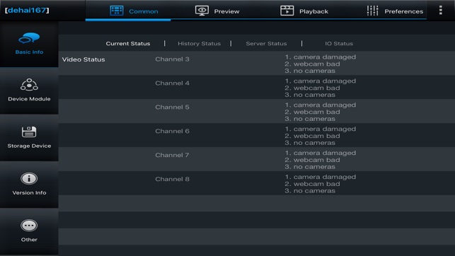Click Channel 8 'webcam bad' text
This screenshot has height=256, width=455.
[x=312, y=184]
